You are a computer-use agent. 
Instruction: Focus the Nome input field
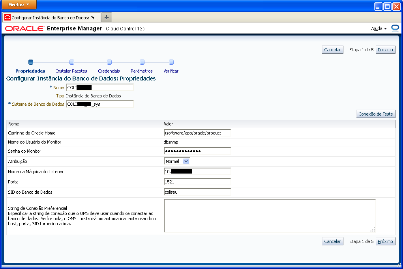click(100, 87)
